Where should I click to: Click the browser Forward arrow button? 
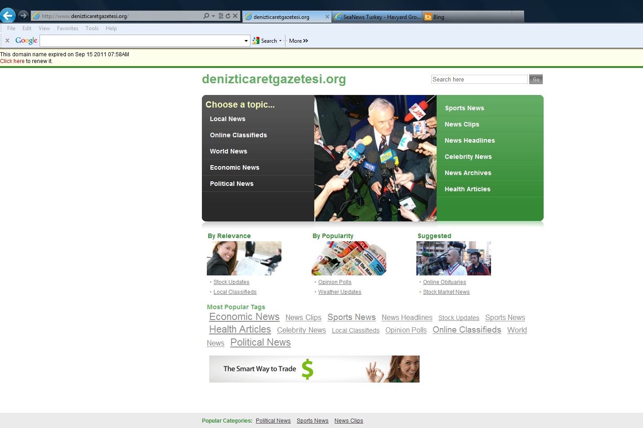point(23,16)
